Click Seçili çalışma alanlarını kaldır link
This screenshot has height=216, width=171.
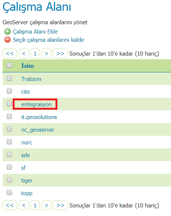click(x=48, y=40)
